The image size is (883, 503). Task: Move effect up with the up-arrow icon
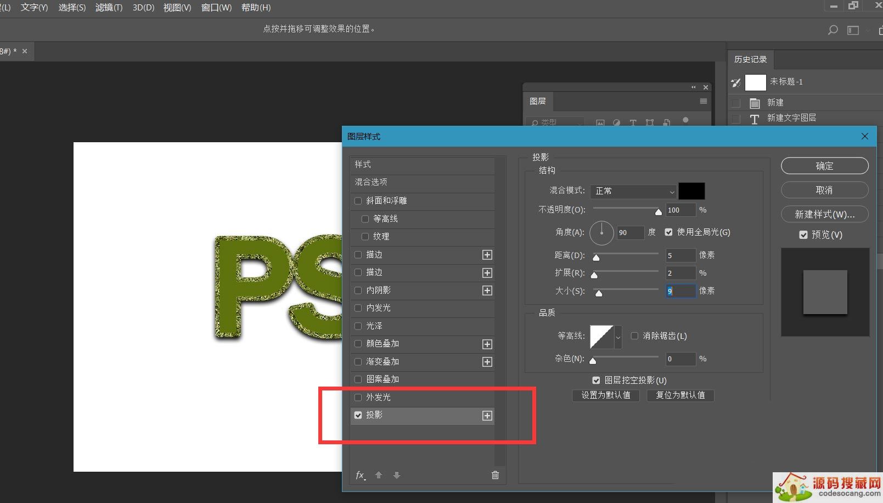(379, 475)
